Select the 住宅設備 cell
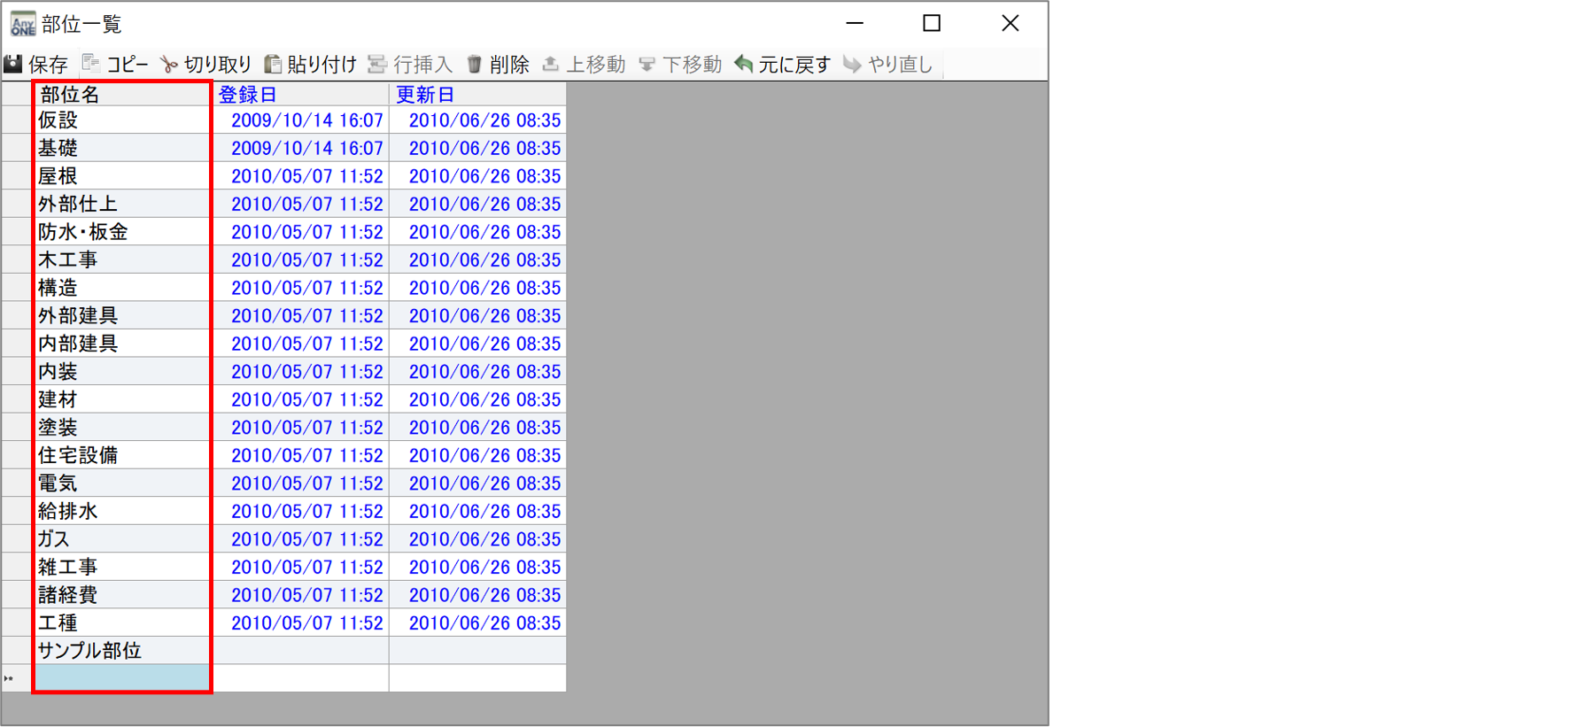The image size is (1572, 727). pyautogui.click(x=122, y=454)
